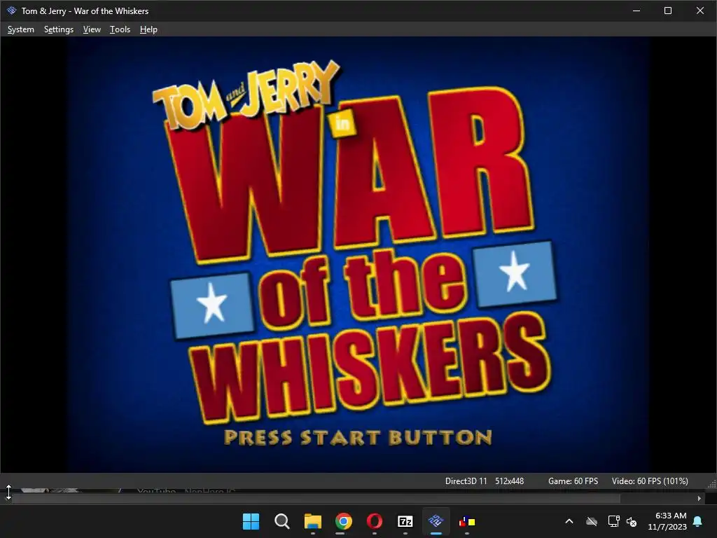Click the 512x448 resolution status text
The height and width of the screenshot is (538, 717).
510,481
